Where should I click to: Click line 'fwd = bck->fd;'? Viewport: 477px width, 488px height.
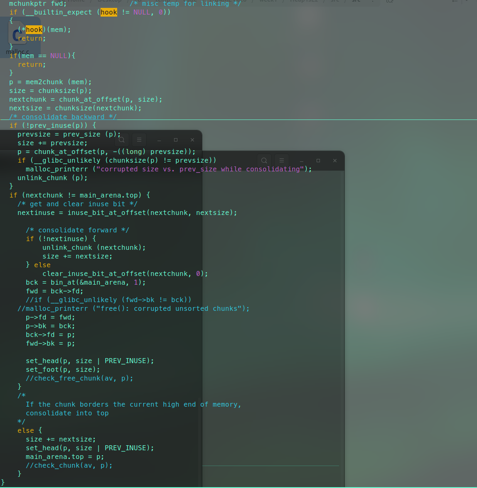coord(54,291)
